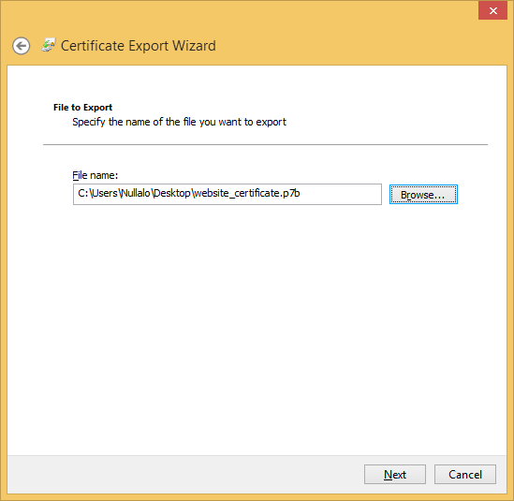514x501 pixels.
Task: Click the Browse... button
Action: [423, 195]
